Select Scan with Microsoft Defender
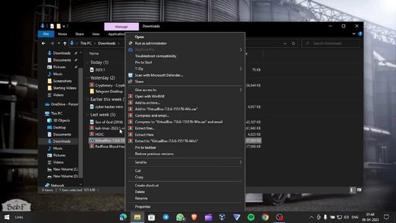The image size is (396, 223). coord(159,76)
